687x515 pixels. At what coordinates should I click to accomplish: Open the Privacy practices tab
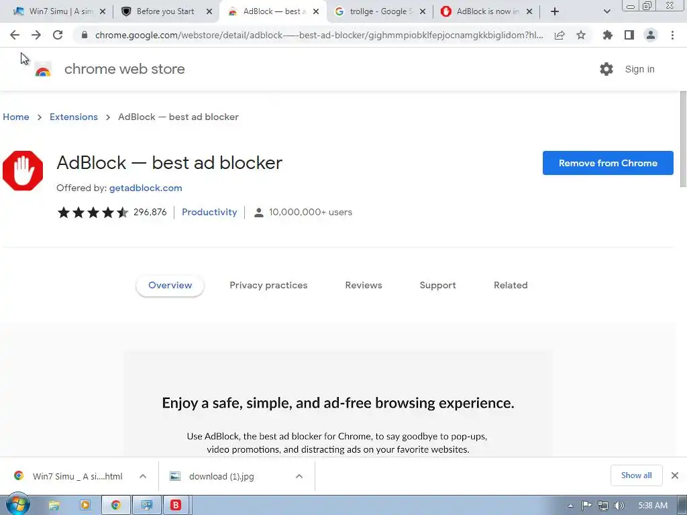[x=268, y=286]
